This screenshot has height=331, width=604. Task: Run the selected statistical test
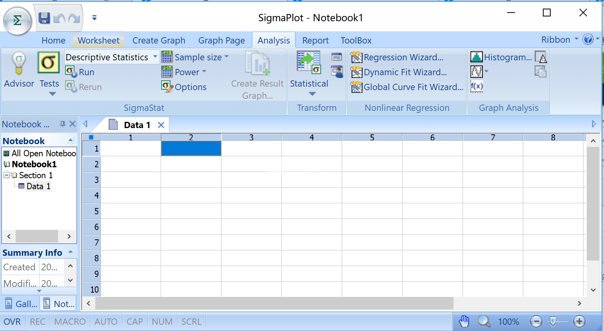(x=80, y=72)
